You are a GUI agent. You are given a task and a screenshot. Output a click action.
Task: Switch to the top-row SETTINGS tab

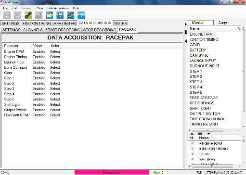11,24
